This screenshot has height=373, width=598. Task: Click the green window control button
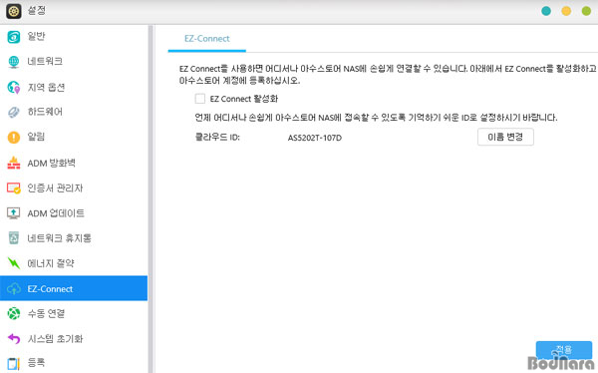coord(587,11)
